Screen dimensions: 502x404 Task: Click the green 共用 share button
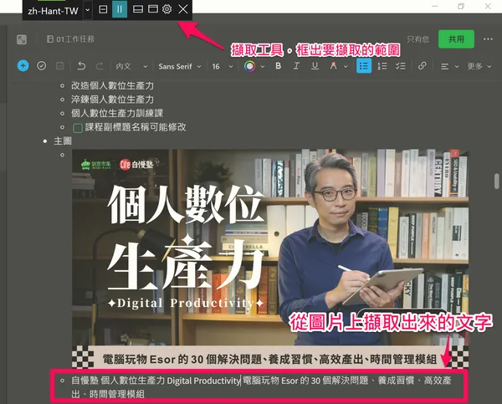(456, 39)
